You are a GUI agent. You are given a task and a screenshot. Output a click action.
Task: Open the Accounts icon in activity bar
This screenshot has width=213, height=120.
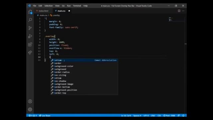(30, 101)
